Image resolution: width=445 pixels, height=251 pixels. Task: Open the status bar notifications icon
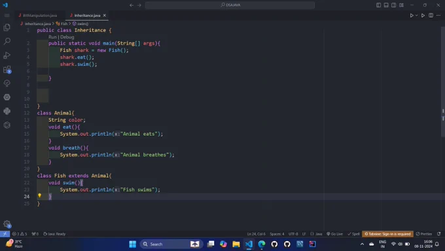pos(438,234)
